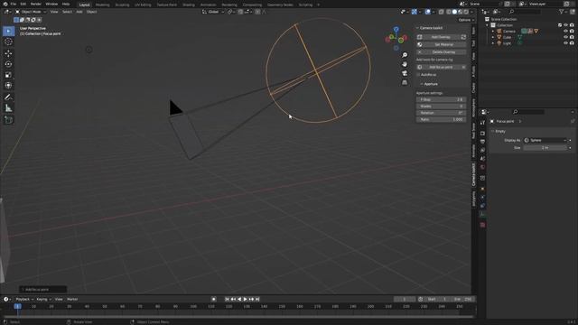Click the aperture Ratio value field
The width and height of the screenshot is (578, 325).
442,119
